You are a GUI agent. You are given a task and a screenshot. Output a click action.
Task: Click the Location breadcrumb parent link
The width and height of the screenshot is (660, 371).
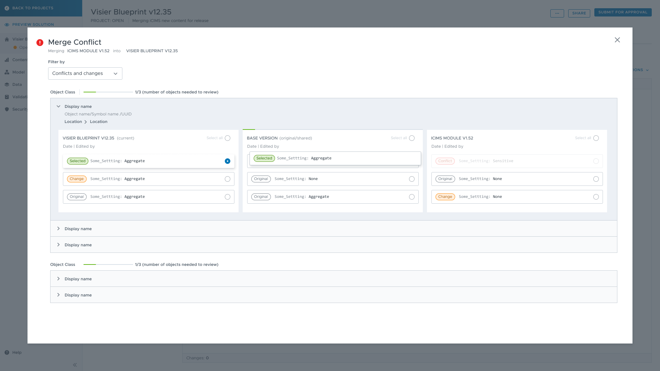pyautogui.click(x=73, y=122)
